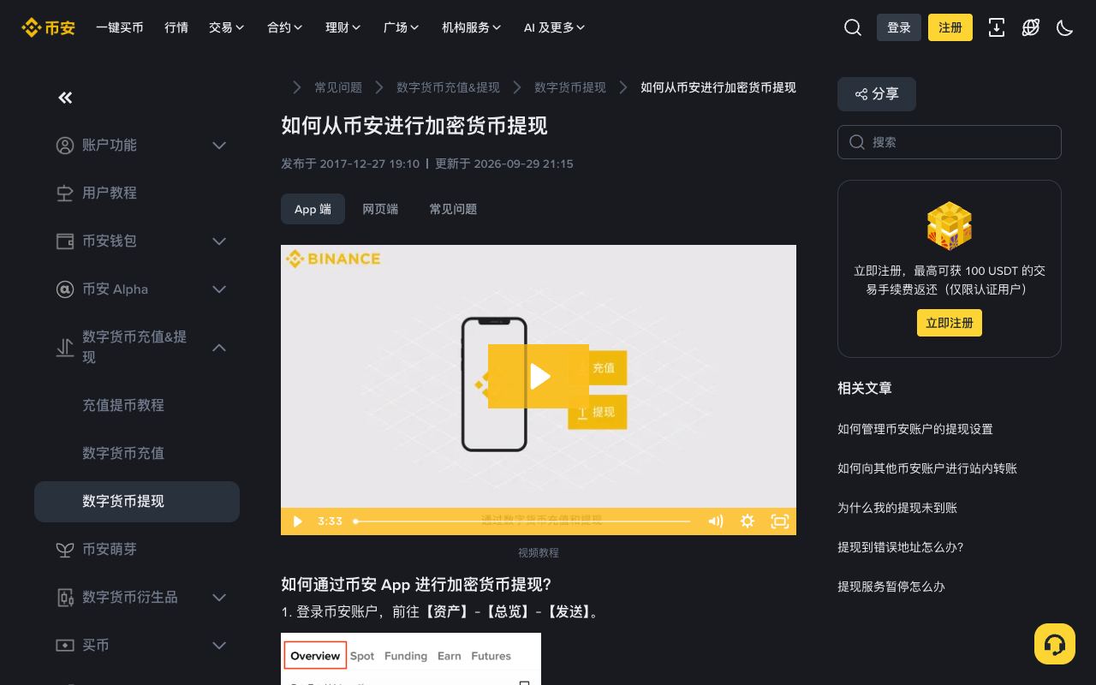Click the 登录 button
The width and height of the screenshot is (1096, 685).
point(899,27)
